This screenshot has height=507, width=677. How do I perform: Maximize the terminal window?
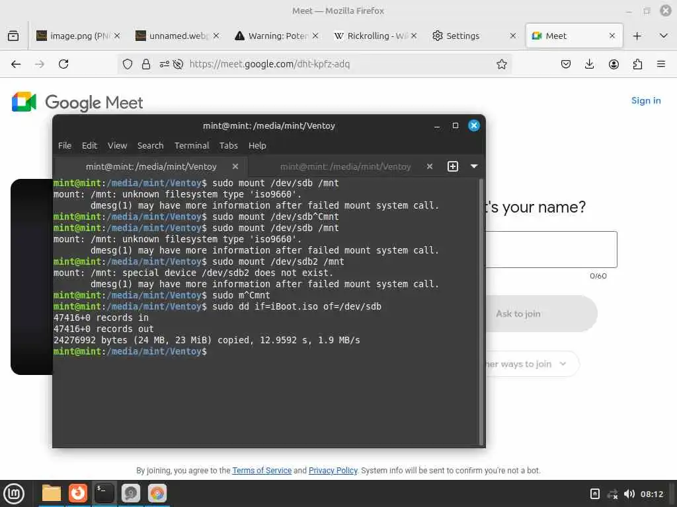[455, 125]
